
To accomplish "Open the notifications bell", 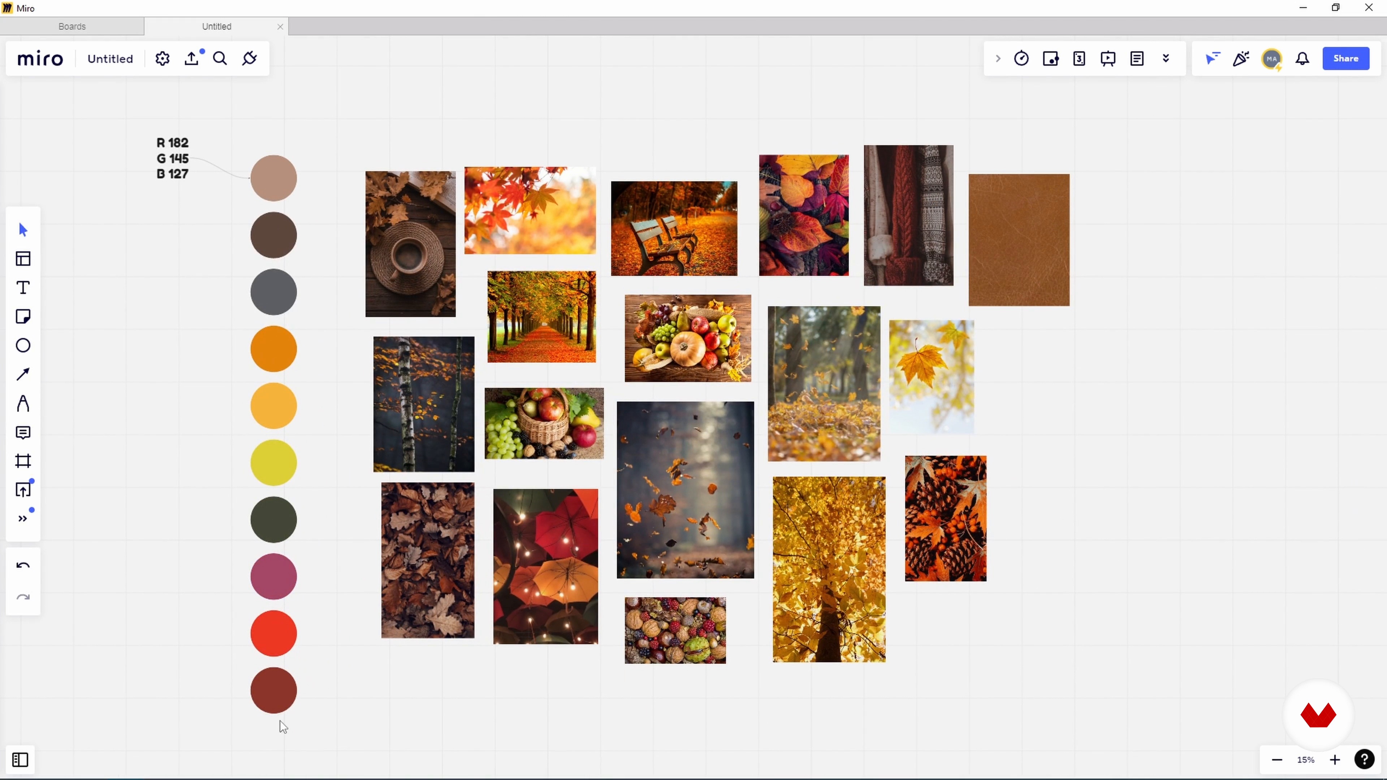I will 1302,58.
